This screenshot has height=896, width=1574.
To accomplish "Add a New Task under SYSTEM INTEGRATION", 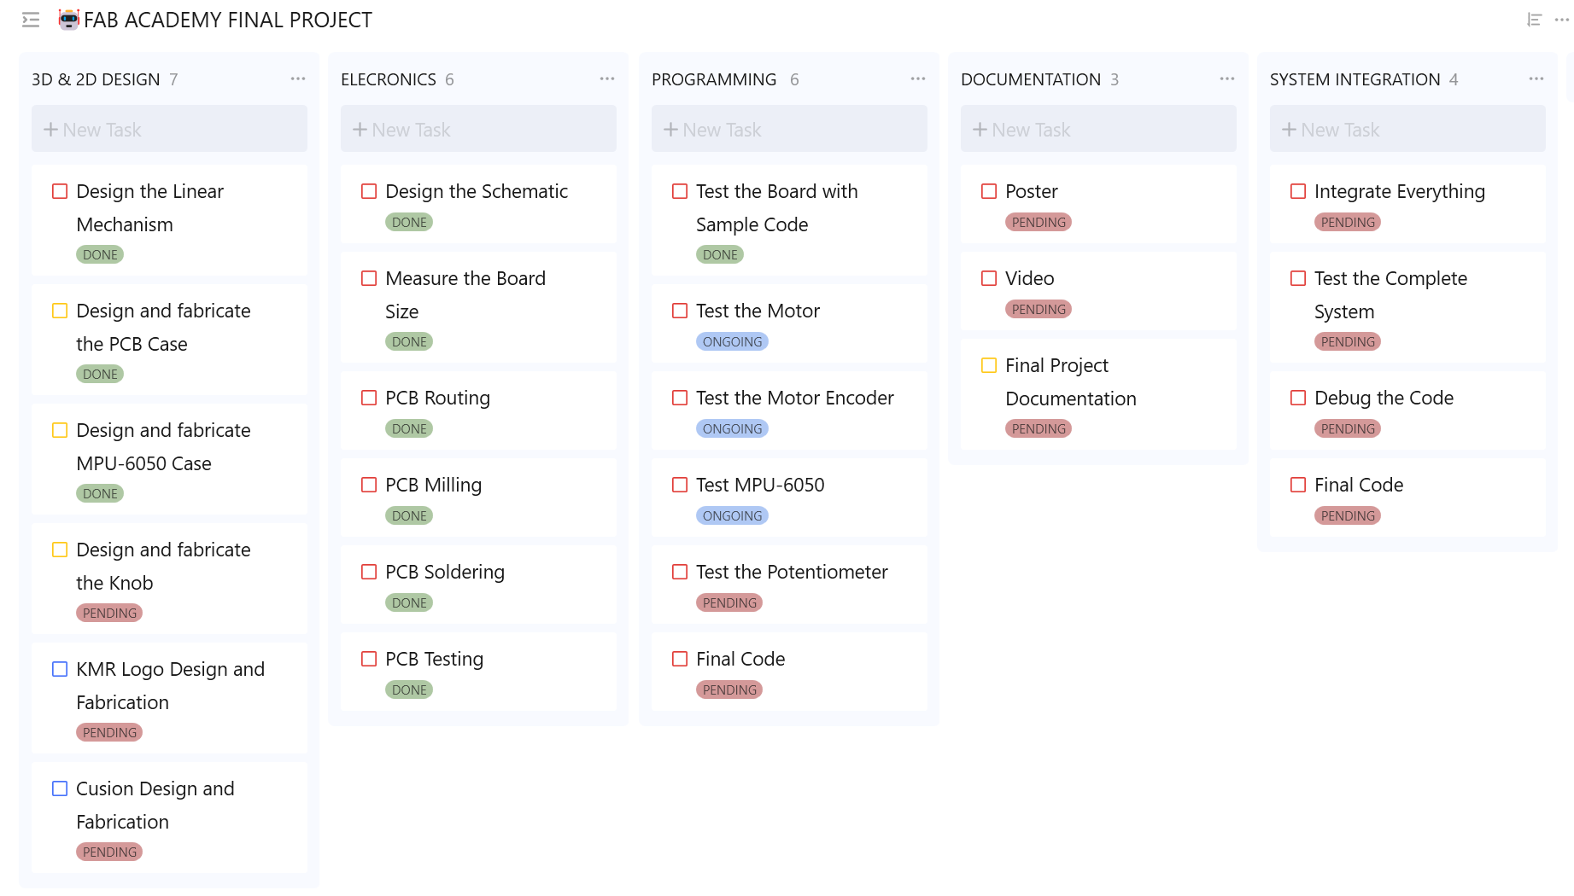I will point(1407,129).
